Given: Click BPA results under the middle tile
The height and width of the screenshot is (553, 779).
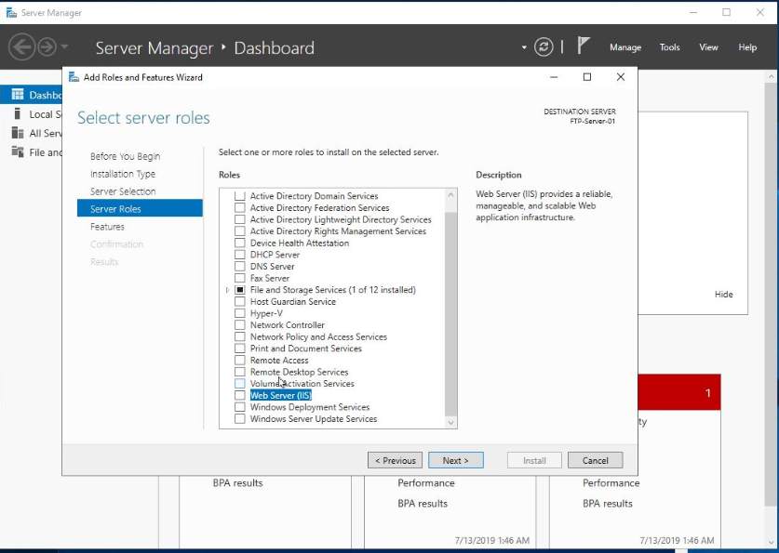Looking at the screenshot, I should pos(423,504).
